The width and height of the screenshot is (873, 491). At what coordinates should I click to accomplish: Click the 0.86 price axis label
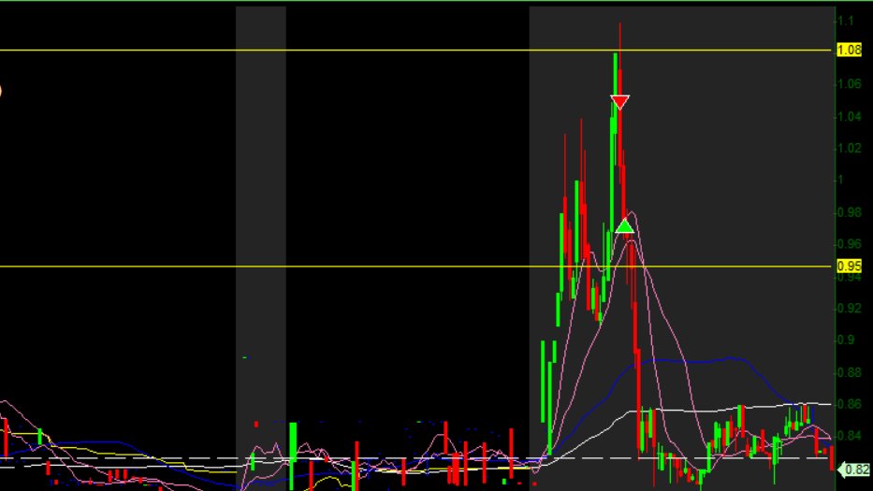(x=850, y=404)
